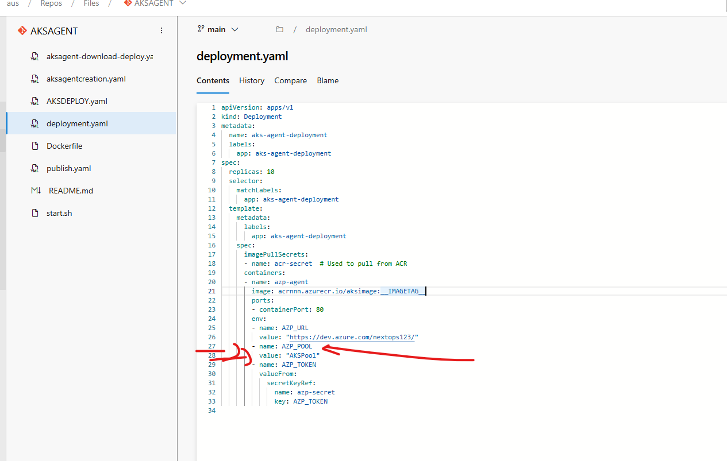
Task: Click 'matchLabels:' on line 10
Action: [259, 190]
